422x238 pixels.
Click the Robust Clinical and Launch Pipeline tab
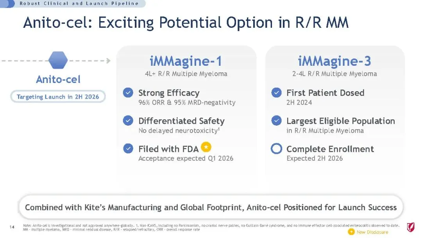pyautogui.click(x=73, y=4)
